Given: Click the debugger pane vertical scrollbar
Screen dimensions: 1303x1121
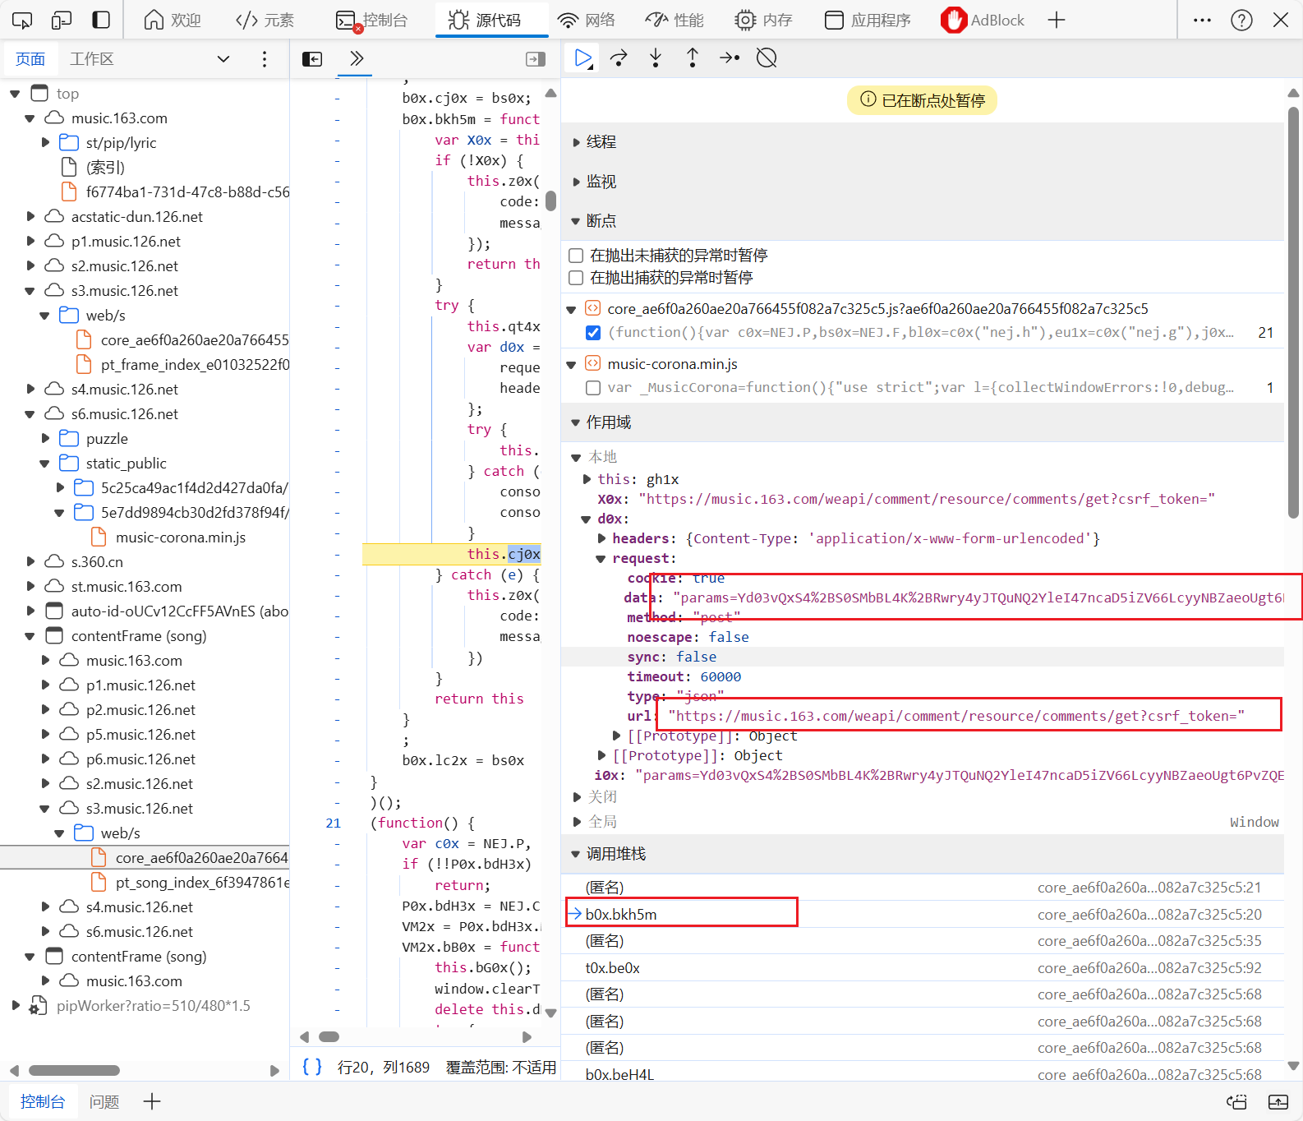Looking at the screenshot, I should click(x=1293, y=312).
